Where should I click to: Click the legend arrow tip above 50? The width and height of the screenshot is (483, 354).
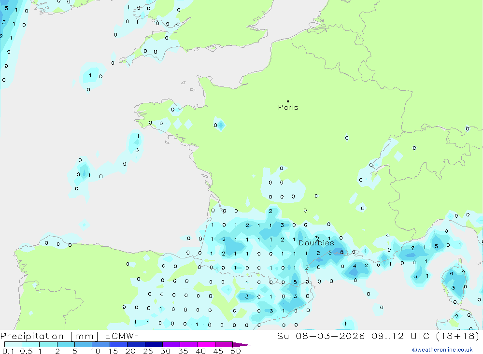[x=241, y=344]
